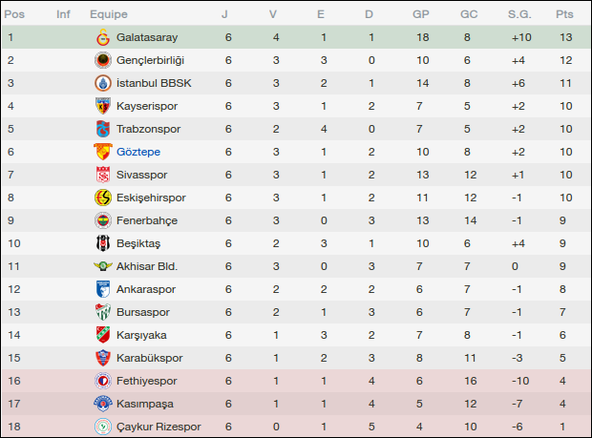Click the İstanbul BBSK team logo
592x438 pixels.
pos(102,83)
